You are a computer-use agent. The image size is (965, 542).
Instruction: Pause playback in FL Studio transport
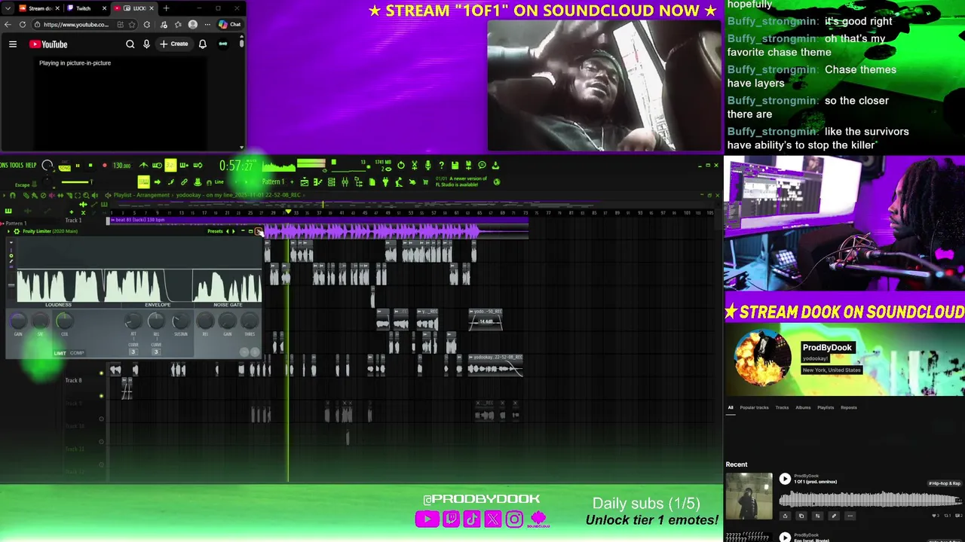click(78, 166)
